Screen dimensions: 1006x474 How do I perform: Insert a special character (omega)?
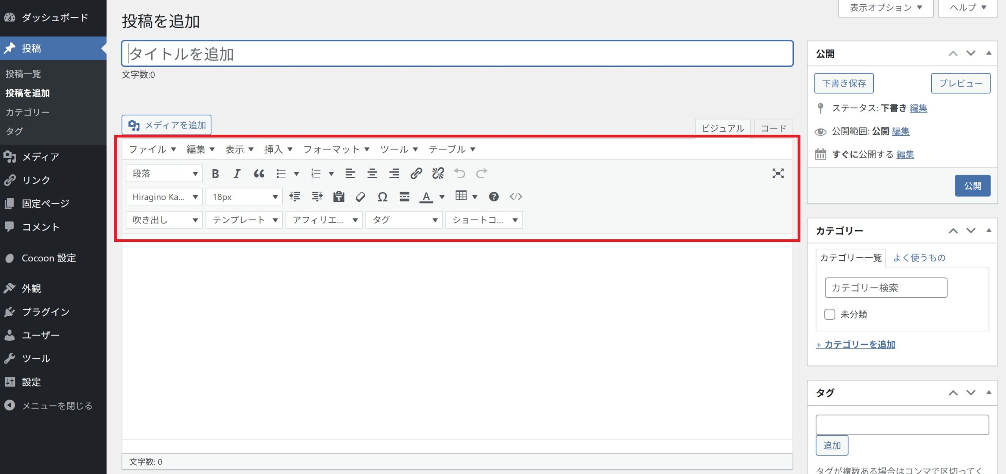pos(382,197)
